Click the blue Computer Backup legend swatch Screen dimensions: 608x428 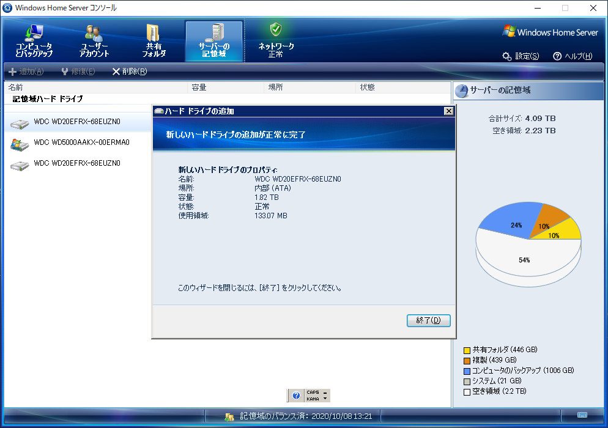tap(467, 371)
